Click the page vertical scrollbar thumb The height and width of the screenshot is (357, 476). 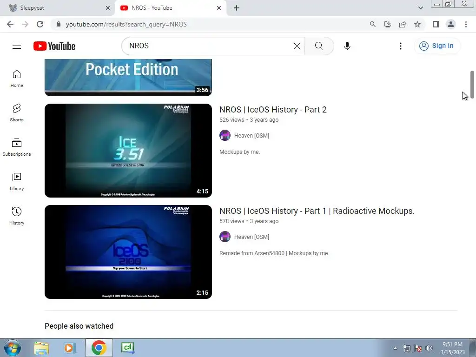coord(472,85)
